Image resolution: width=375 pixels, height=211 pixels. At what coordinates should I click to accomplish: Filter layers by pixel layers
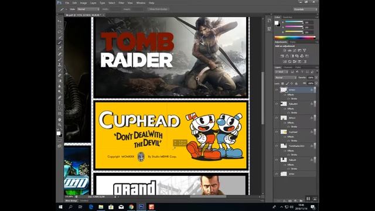click(x=292, y=72)
